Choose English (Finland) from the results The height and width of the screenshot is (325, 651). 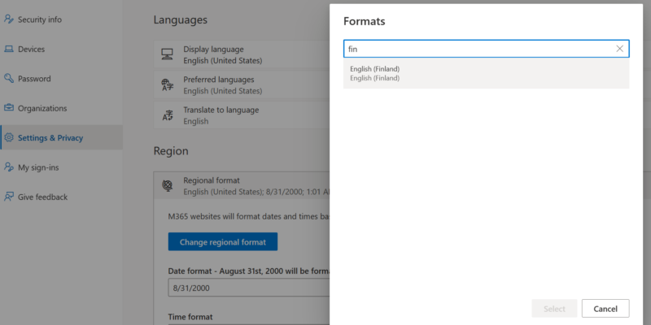click(x=486, y=74)
